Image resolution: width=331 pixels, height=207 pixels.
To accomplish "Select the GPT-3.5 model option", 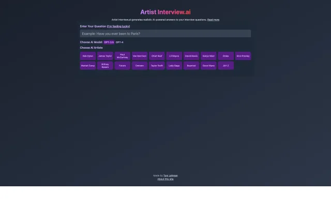I will pos(109,42).
